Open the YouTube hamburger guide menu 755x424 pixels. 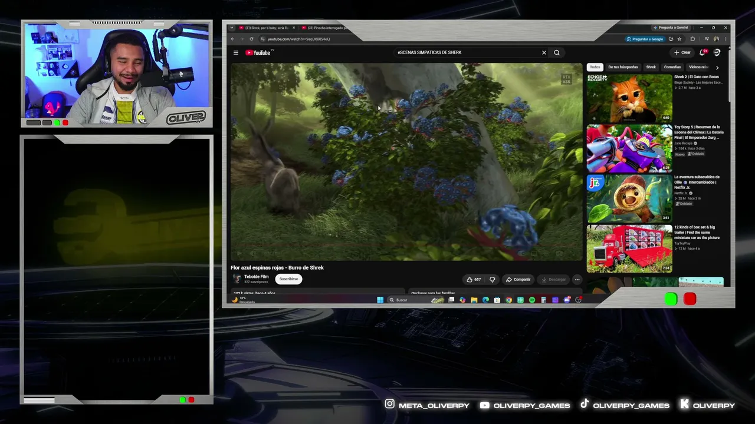coord(236,52)
